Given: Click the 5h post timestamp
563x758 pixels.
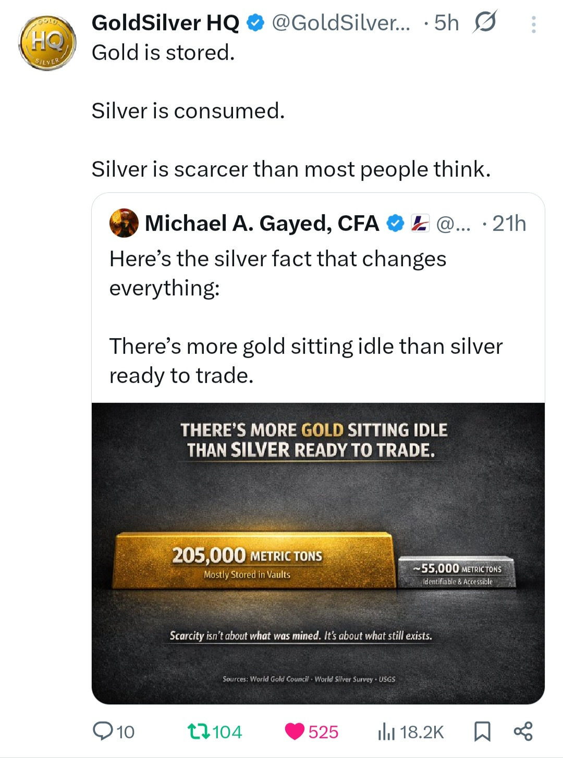Looking at the screenshot, I should tap(447, 23).
